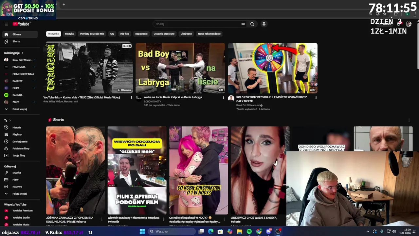419x236 pixels.
Task: Open Playlisty in the sidebar
Action: (20, 134)
